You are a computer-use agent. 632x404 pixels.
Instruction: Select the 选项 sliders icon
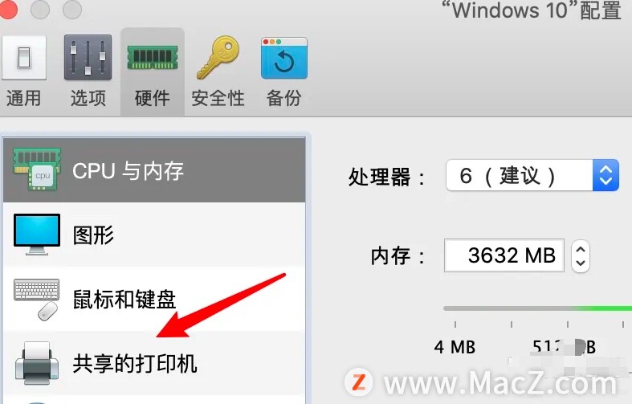[88, 57]
